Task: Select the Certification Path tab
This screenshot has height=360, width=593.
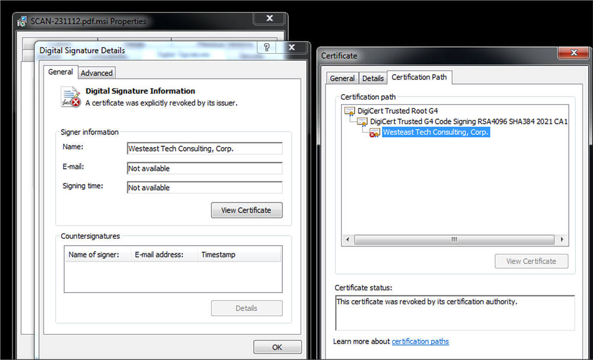Action: (x=419, y=77)
